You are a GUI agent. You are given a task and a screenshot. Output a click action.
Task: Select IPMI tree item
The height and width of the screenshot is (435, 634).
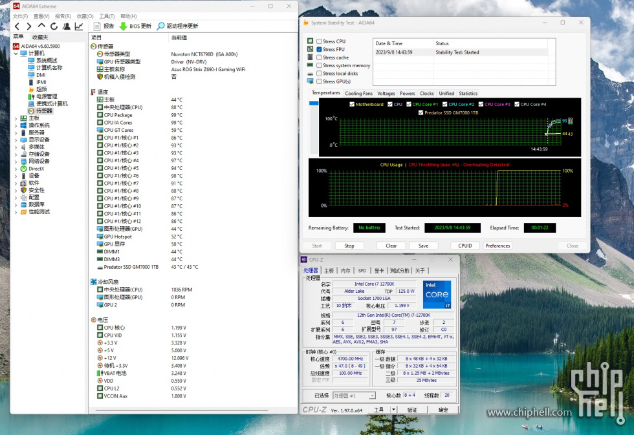tap(41, 82)
